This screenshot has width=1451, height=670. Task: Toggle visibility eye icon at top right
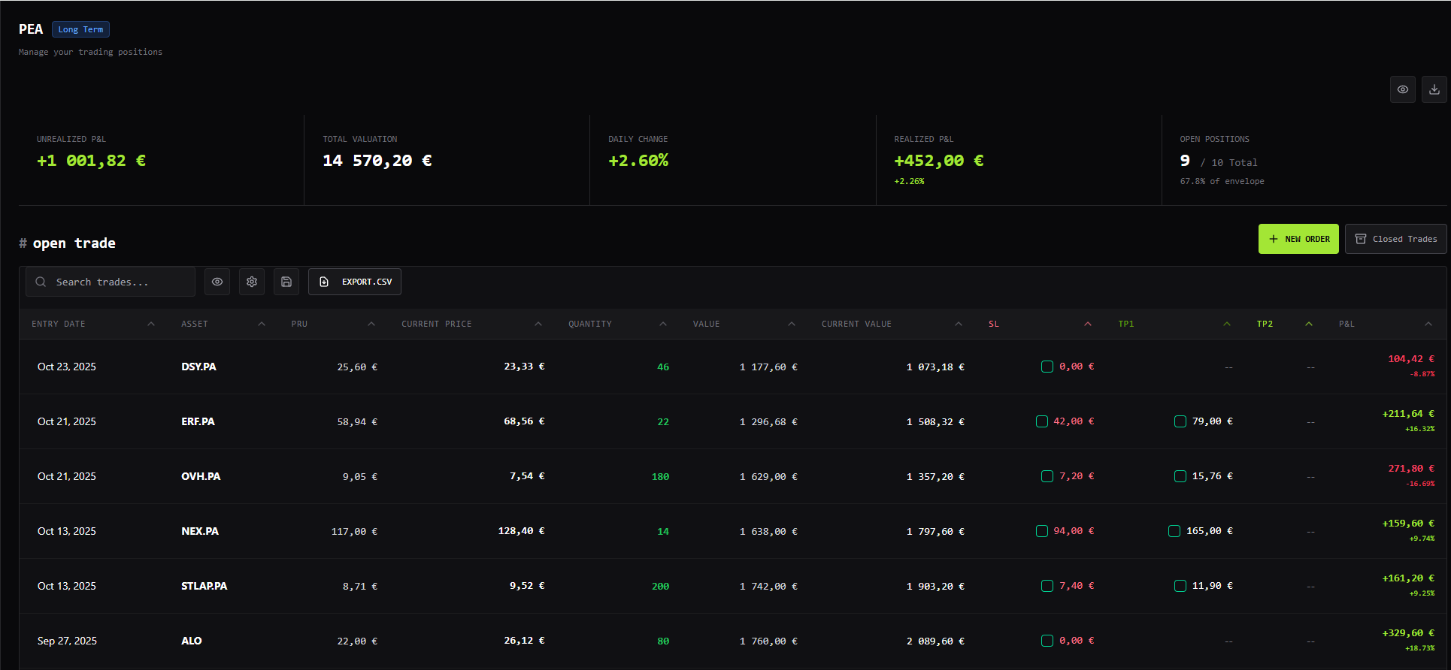[x=1403, y=89]
